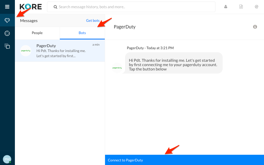This screenshot has width=264, height=165.
Task: Select the Messages chat icon in sidebar
Action: click(x=7, y=20)
